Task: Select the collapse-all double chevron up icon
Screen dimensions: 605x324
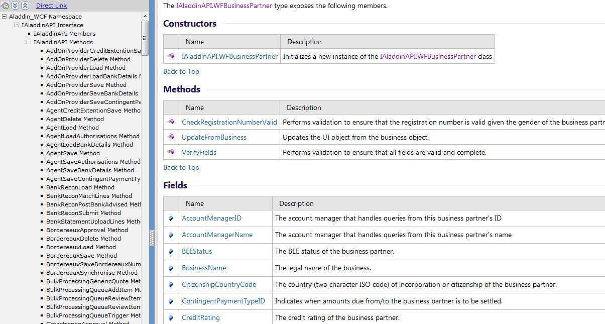Action: click(25, 5)
